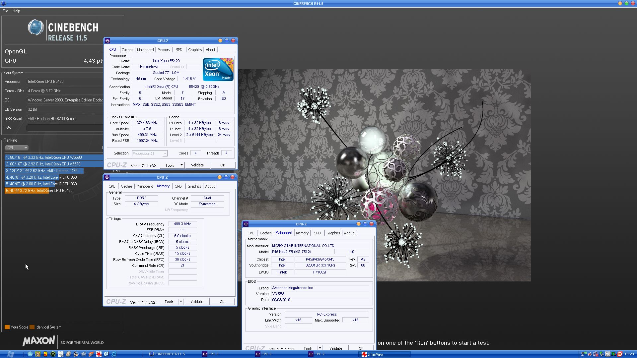This screenshot has width=637, height=358.
Task: Open the wireless network tray icon
Action: (x=584, y=354)
